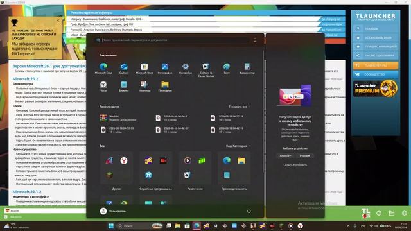
Task: Show hidden tray icons chevron
Action: pos(348,226)
